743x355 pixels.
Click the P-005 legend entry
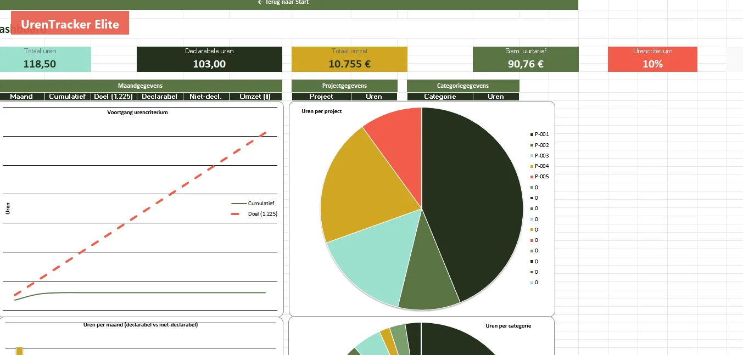(x=539, y=177)
